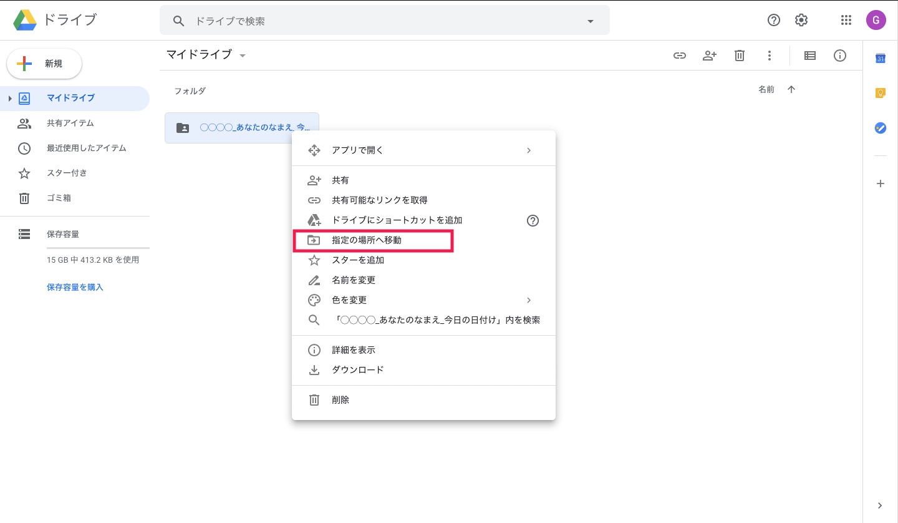Click the storage 保存容量 icon
The height and width of the screenshot is (523, 898).
click(x=24, y=234)
